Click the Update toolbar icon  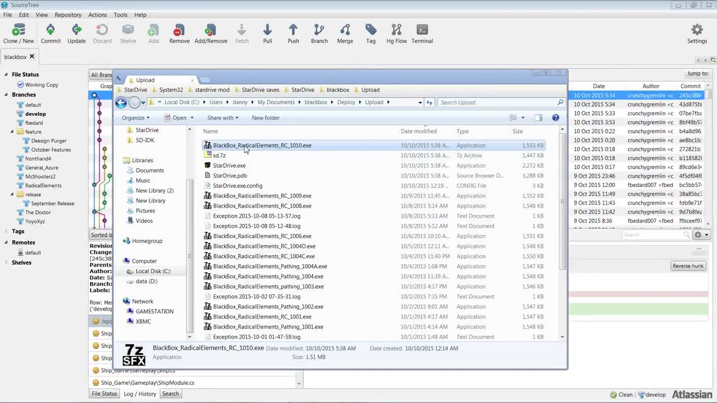pos(77,34)
